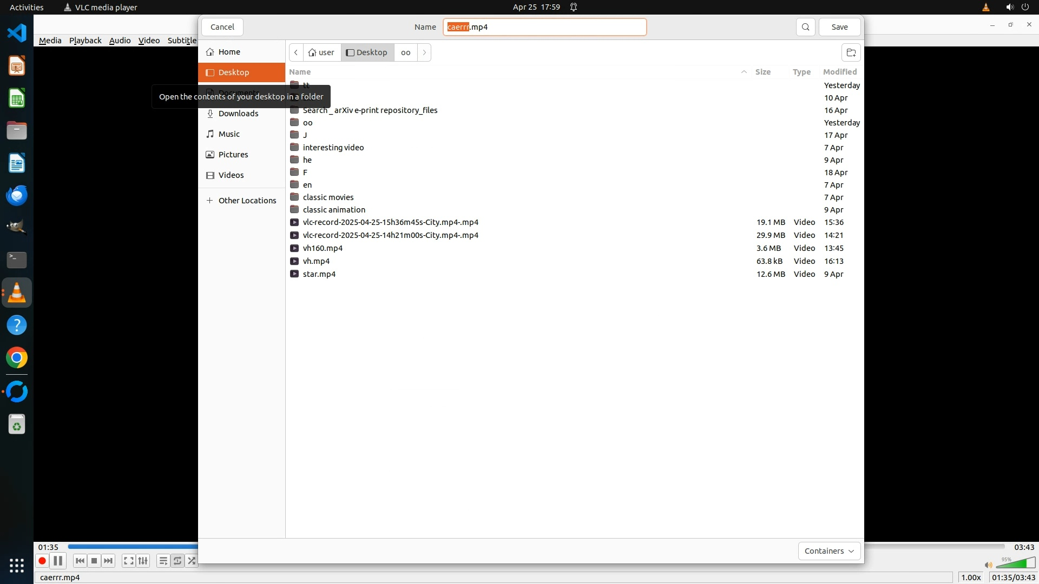The width and height of the screenshot is (1039, 584).
Task: Click the red Record button in VLC
Action: coord(42,561)
